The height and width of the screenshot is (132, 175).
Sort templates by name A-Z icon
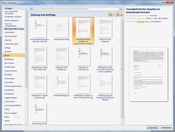click(x=114, y=15)
